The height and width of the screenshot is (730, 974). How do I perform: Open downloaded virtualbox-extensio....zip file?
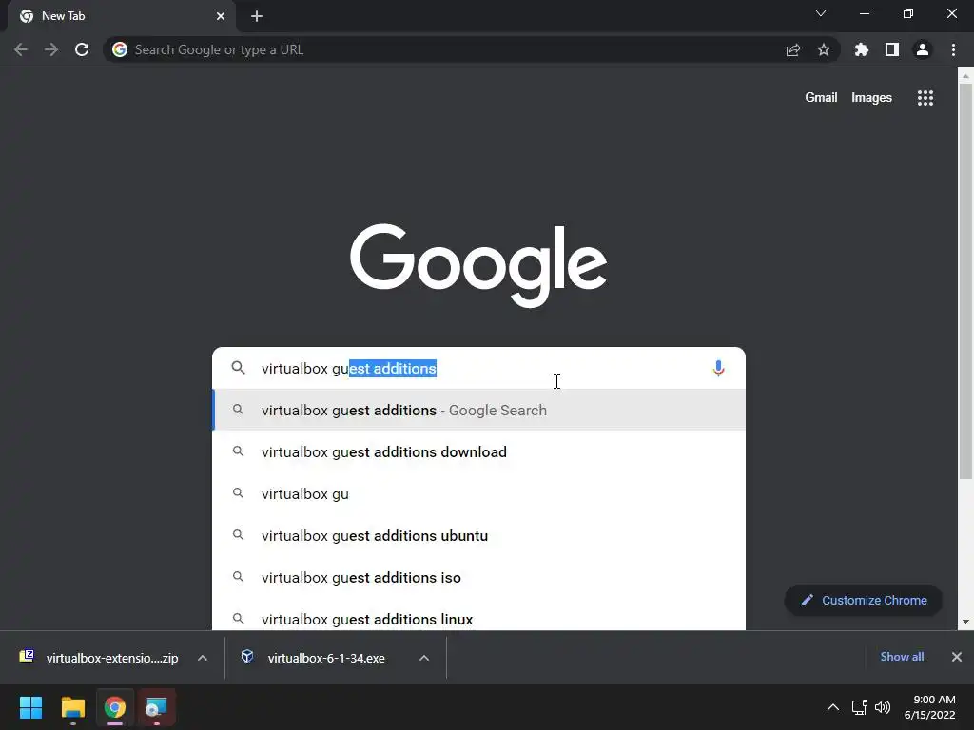point(99,658)
